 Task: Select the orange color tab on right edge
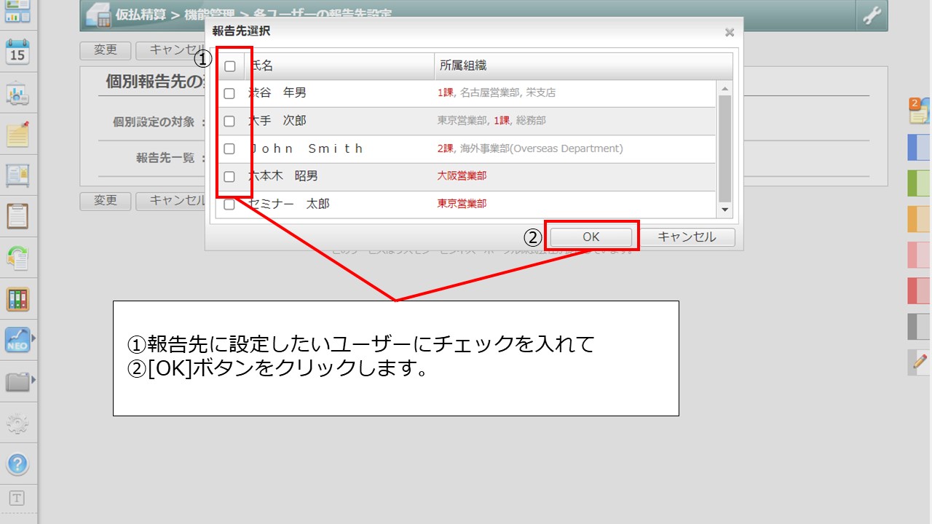(x=919, y=219)
